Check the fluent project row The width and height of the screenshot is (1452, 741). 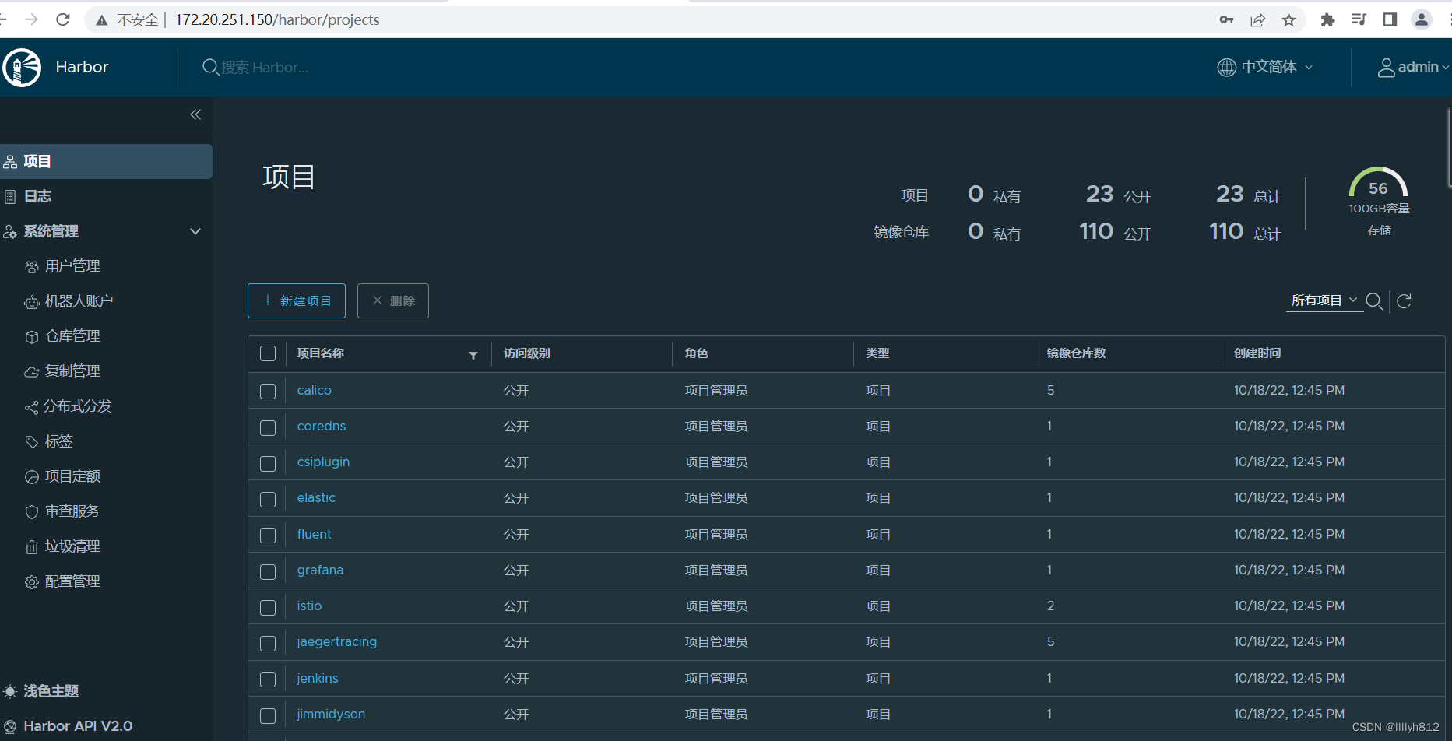click(x=268, y=535)
